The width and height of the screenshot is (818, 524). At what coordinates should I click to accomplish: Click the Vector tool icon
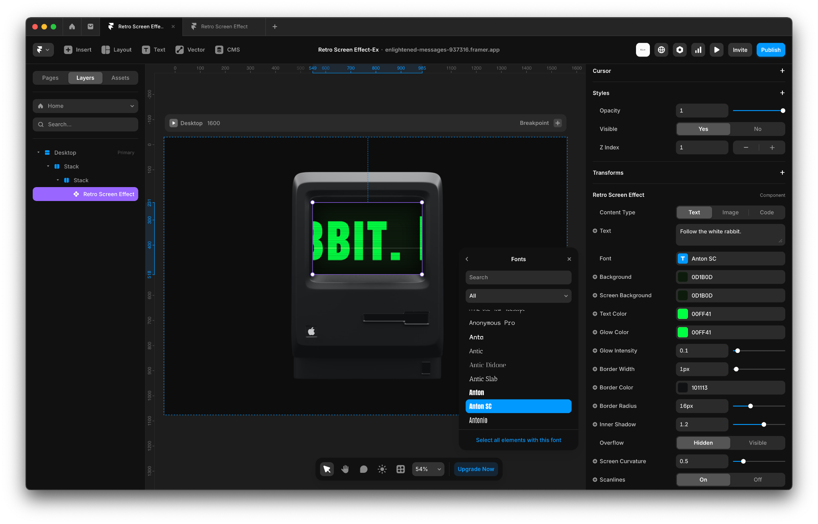[x=180, y=50]
